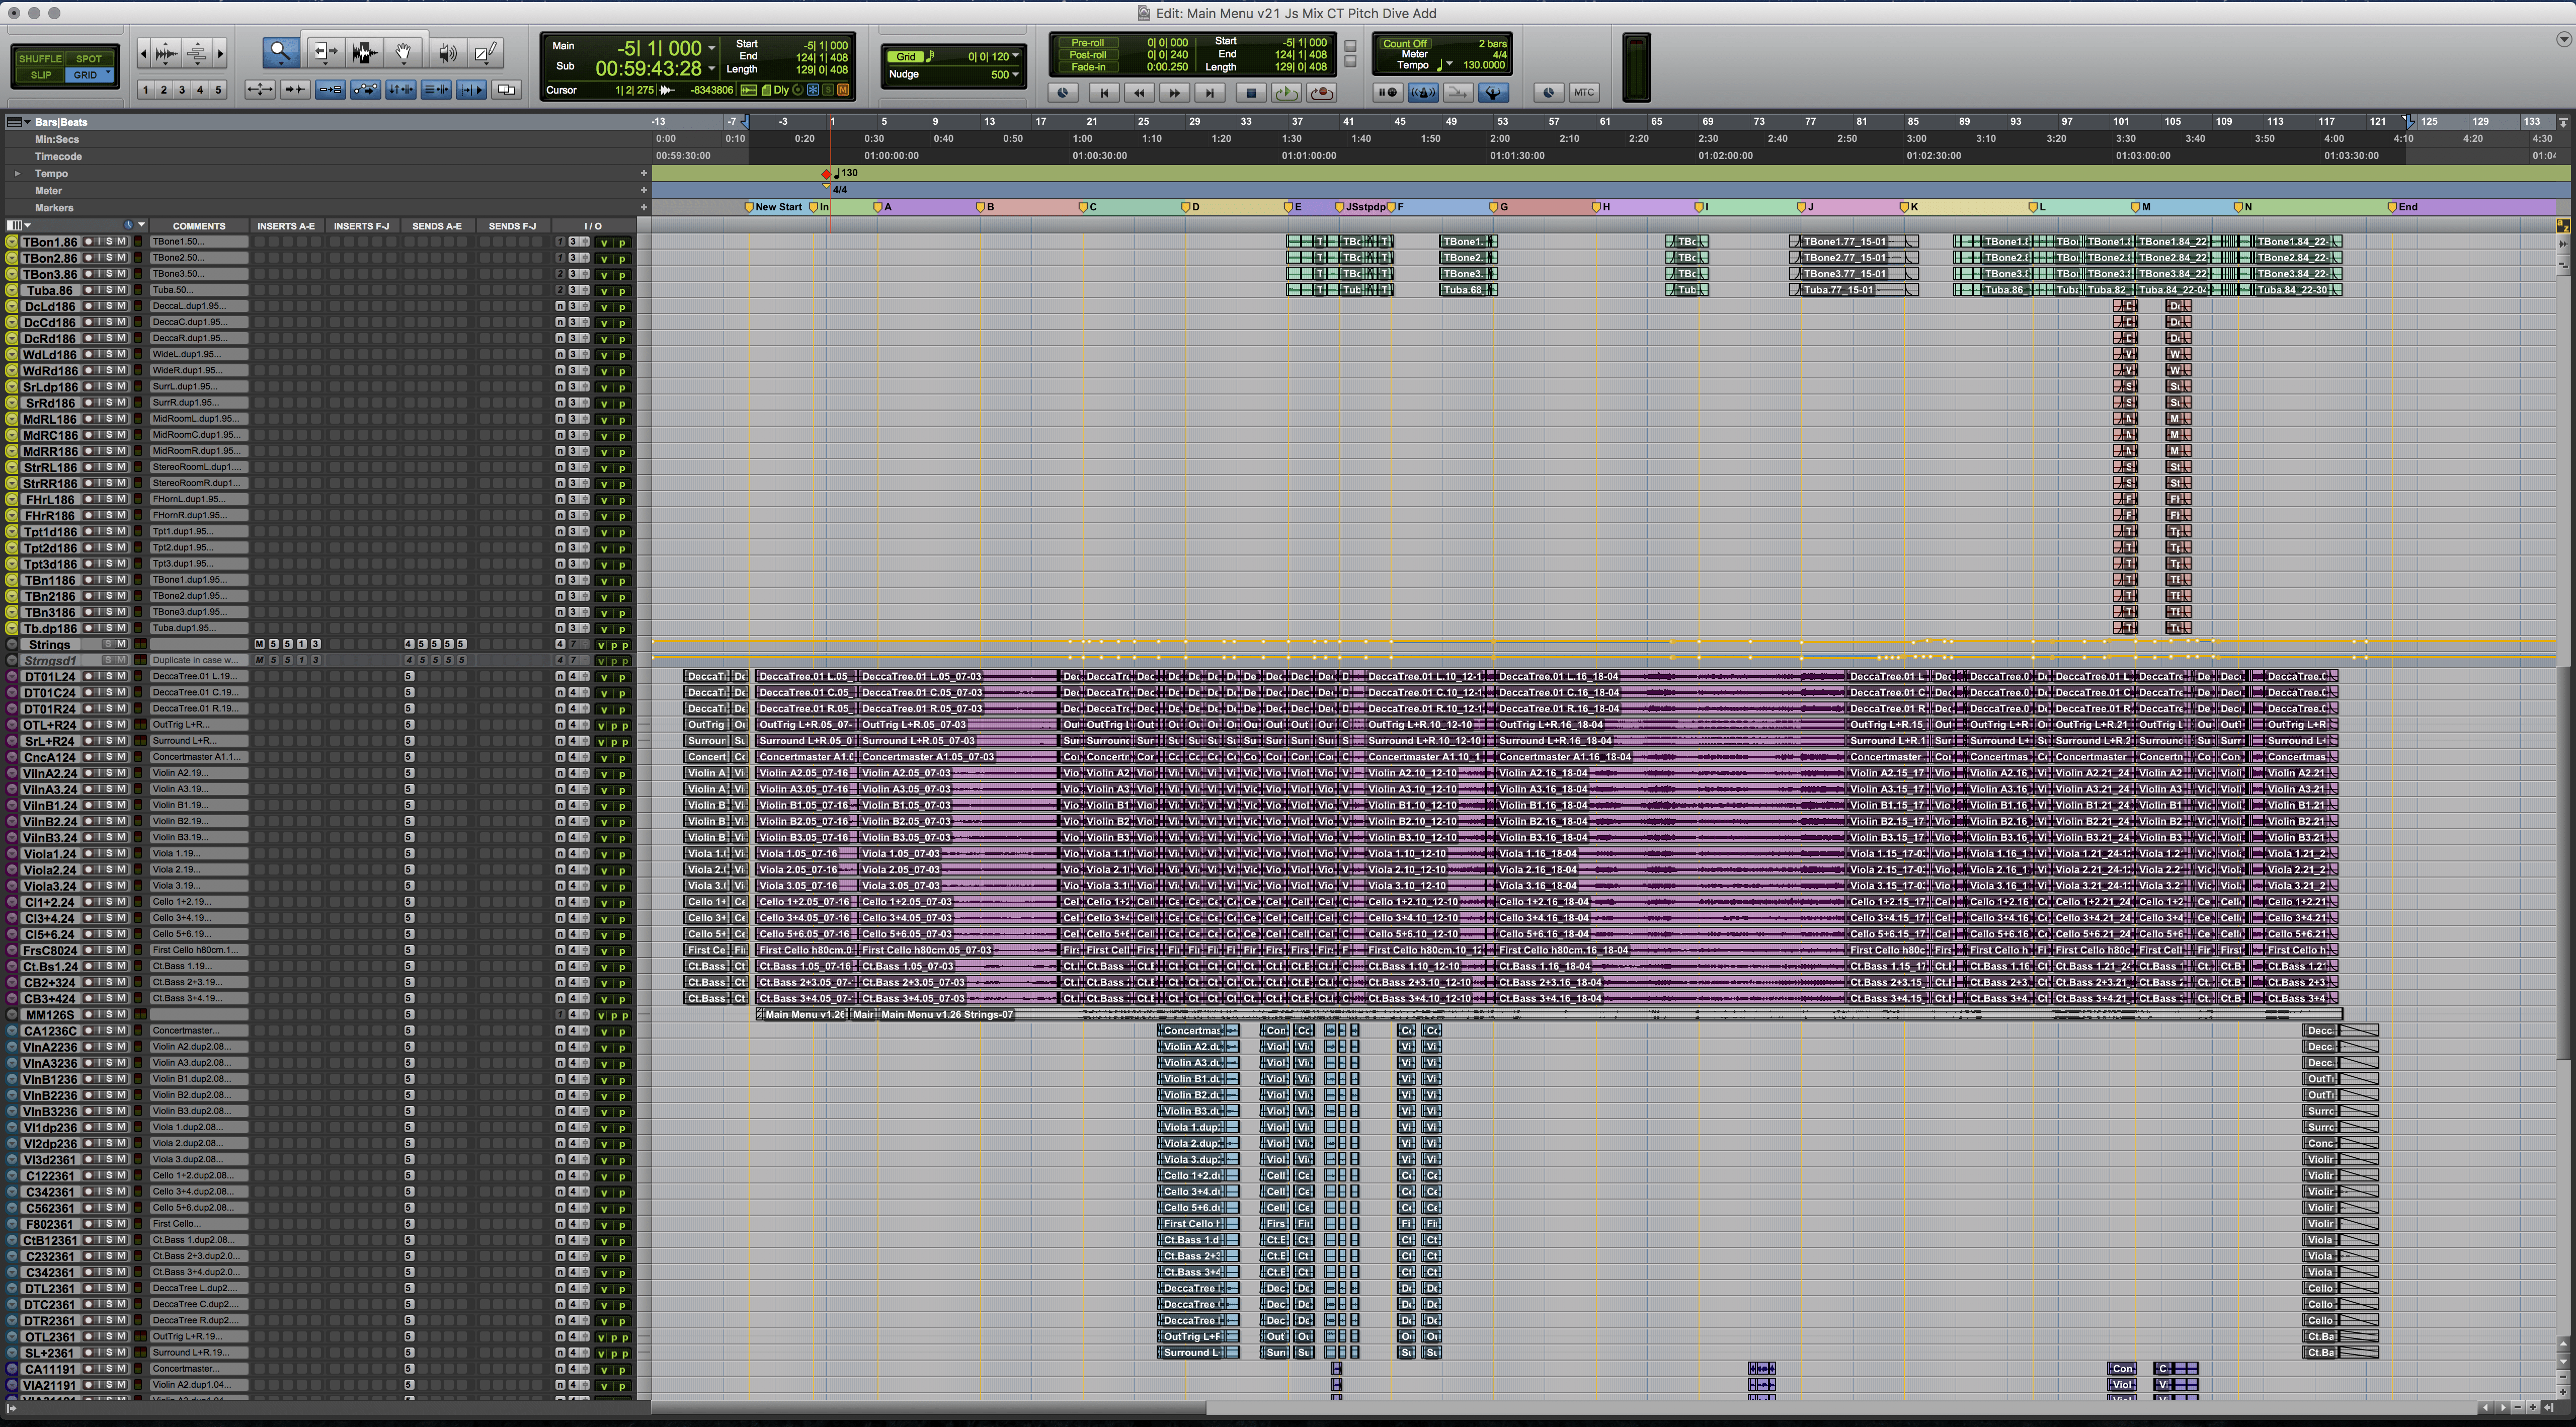Toggle the metronome click button
Viewport: 2576px width, 1427px height.
[x=1422, y=93]
